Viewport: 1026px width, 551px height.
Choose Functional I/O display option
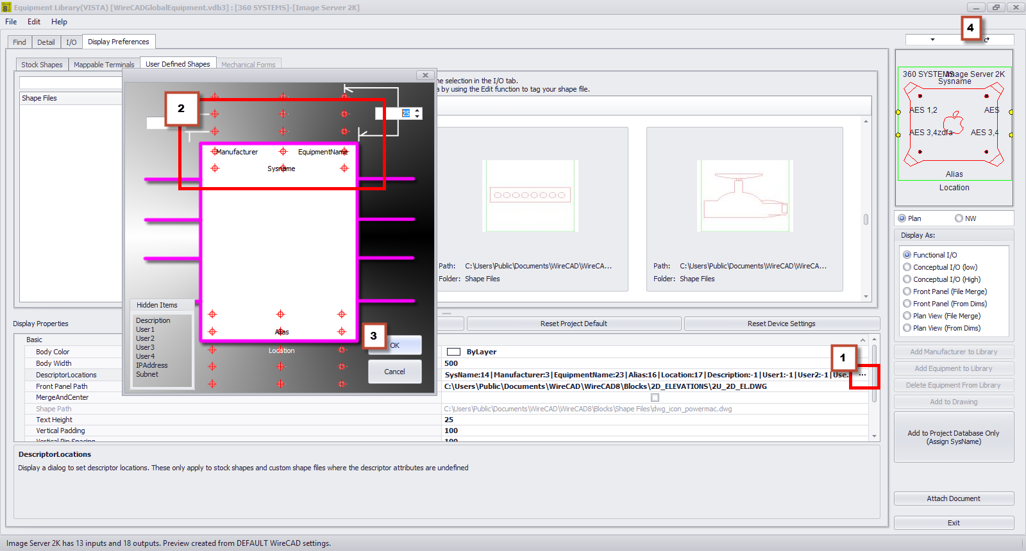click(907, 255)
